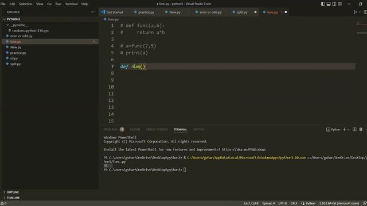The width and height of the screenshot is (367, 206).
Task: Click unsaved dot on split.py tab
Action: (255, 12)
